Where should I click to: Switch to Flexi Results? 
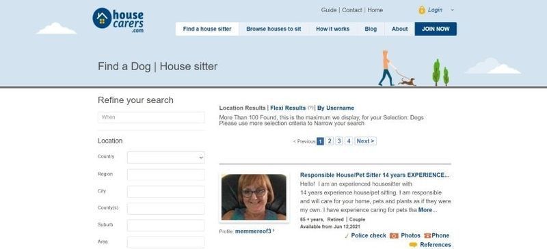(288, 108)
